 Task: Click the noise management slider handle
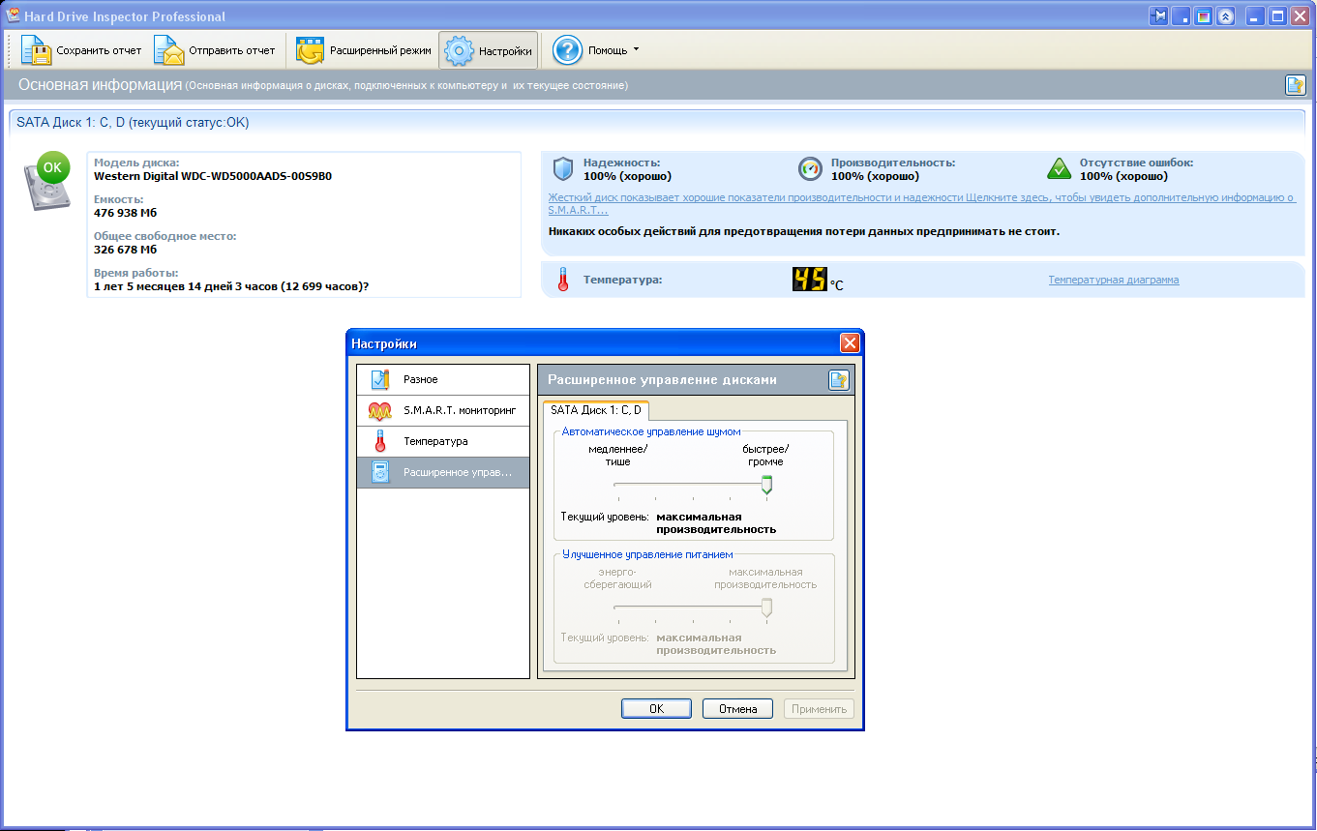pyautogui.click(x=766, y=484)
